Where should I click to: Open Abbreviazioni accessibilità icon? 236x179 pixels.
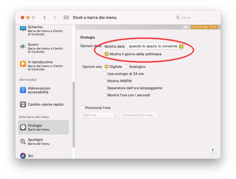(23, 90)
